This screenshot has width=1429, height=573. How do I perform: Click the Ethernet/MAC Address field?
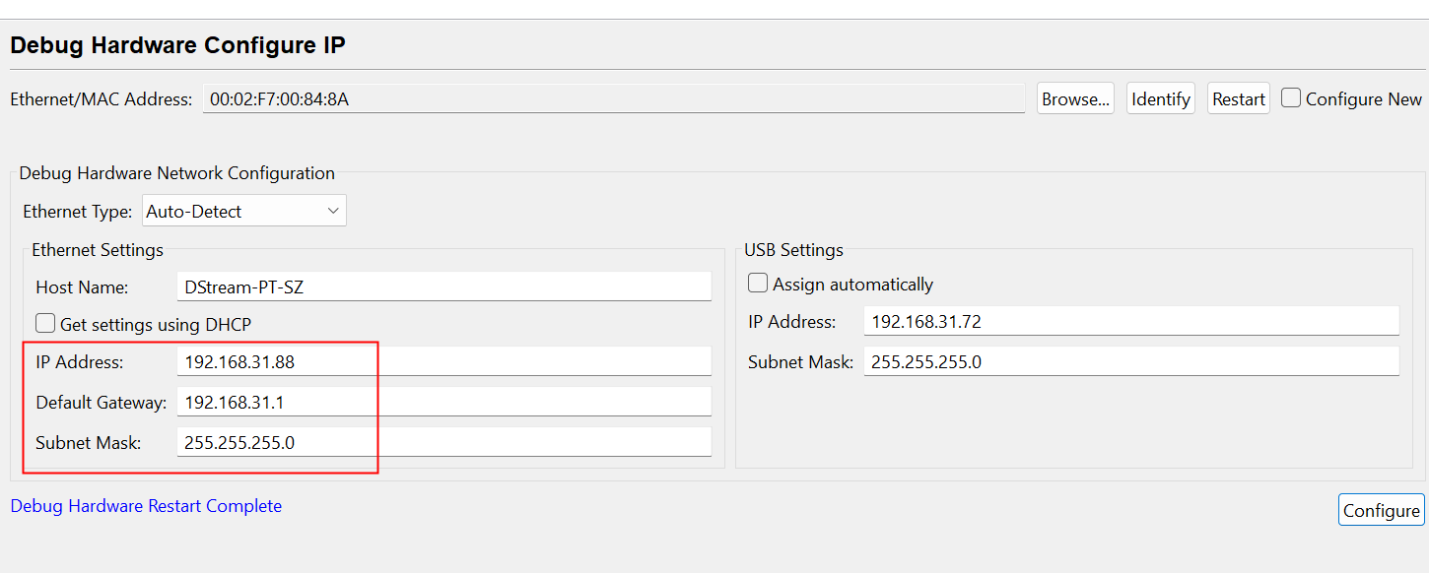coord(613,98)
